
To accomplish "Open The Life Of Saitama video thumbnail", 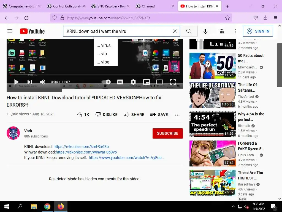I will pyautogui.click(x=212, y=95).
